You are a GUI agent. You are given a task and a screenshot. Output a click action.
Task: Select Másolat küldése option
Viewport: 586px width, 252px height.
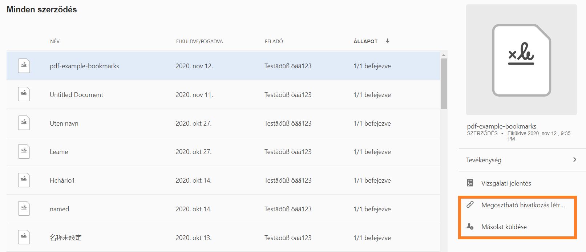(x=504, y=227)
